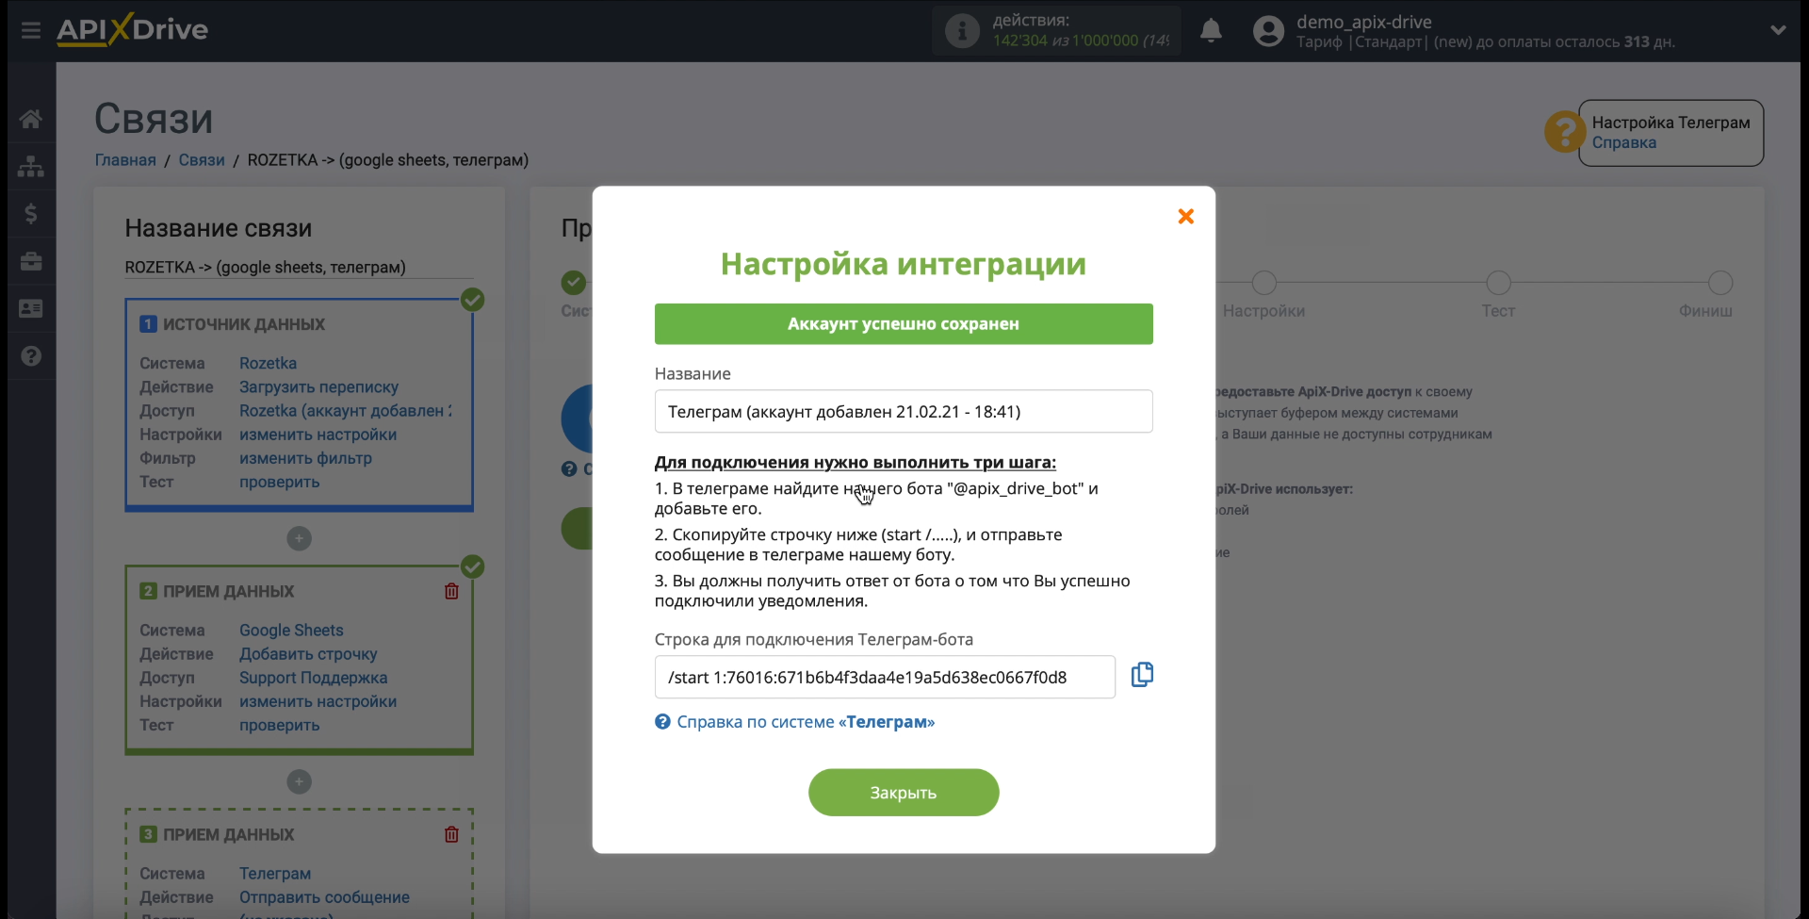
Task: Open Rozetka system link in source block
Action: point(268,364)
